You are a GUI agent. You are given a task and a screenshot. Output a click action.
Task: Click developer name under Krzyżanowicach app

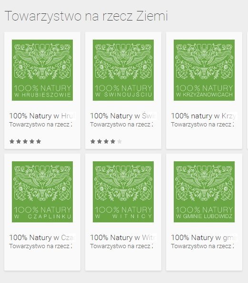coord(202,125)
